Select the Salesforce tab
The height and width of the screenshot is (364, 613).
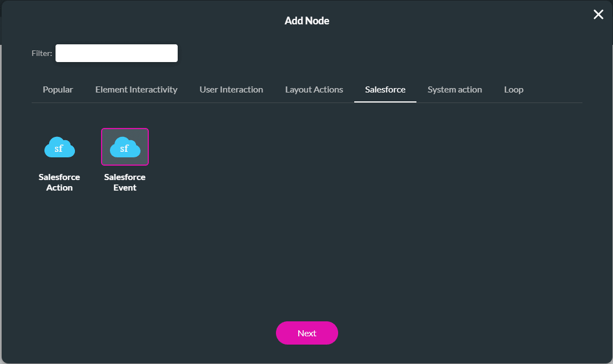pos(385,89)
